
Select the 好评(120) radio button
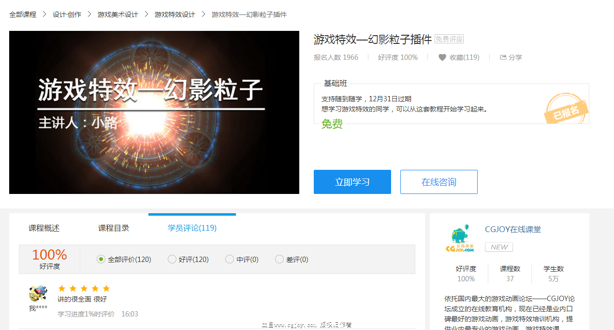(x=172, y=259)
